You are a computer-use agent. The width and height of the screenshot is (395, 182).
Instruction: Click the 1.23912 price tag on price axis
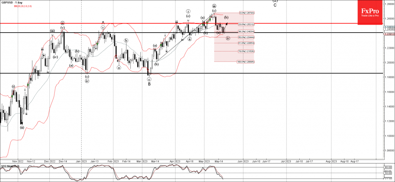(389, 34)
